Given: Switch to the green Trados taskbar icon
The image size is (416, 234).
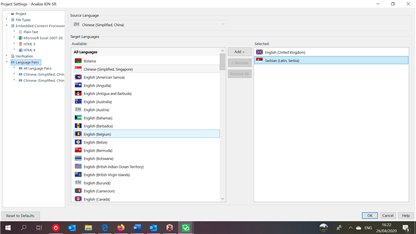Looking at the screenshot, I should tap(186, 227).
